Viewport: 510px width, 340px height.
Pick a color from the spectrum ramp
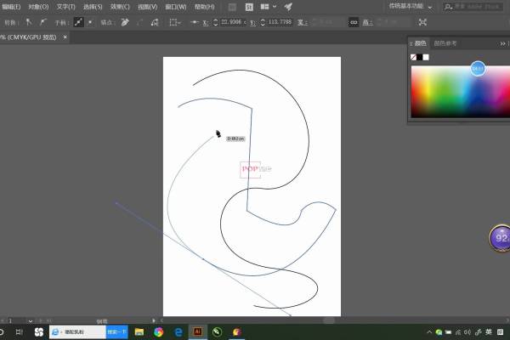(460, 92)
